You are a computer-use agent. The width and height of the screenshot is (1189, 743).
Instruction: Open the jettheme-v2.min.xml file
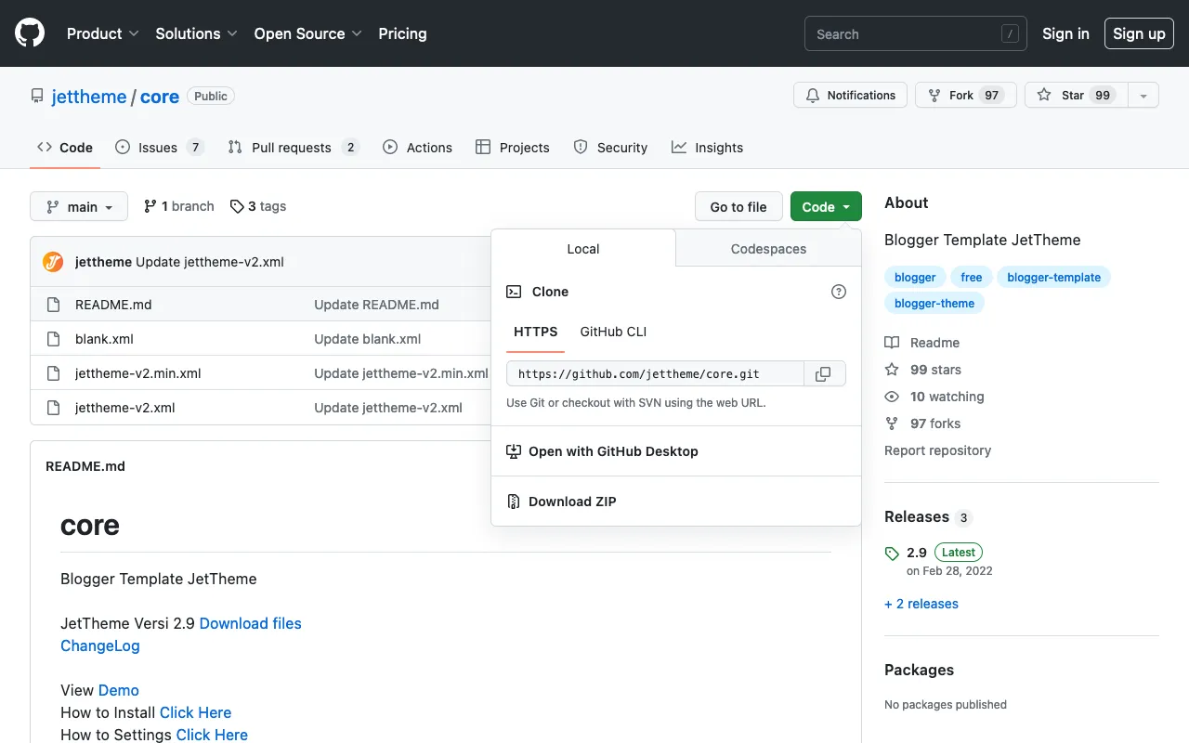tap(138, 373)
